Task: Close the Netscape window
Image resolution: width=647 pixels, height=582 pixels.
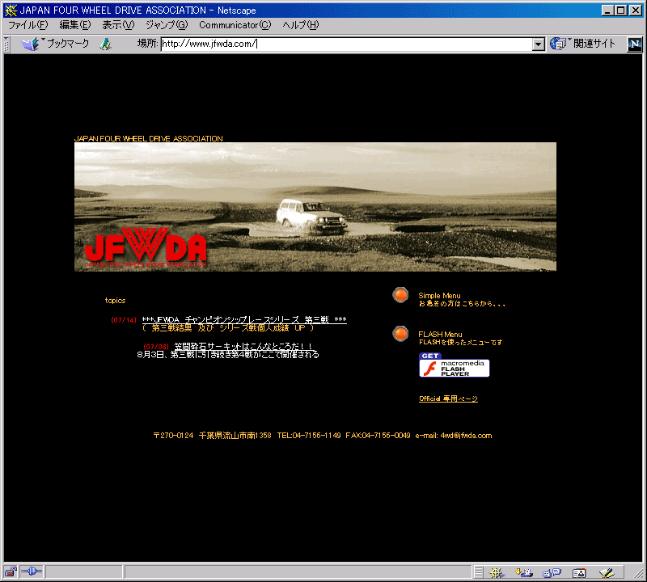Action: [636, 11]
